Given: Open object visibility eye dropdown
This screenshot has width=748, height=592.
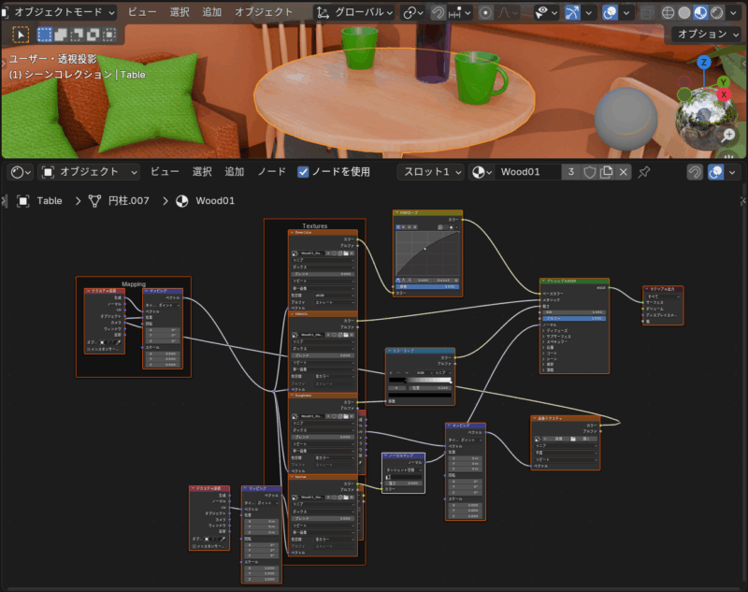Looking at the screenshot, I should (x=546, y=12).
